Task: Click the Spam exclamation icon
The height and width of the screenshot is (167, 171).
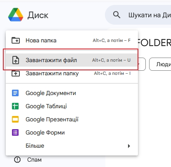Action: tap(17, 160)
